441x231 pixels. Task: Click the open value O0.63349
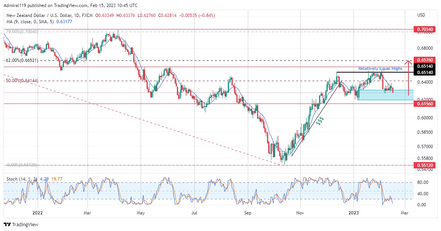[105, 15]
